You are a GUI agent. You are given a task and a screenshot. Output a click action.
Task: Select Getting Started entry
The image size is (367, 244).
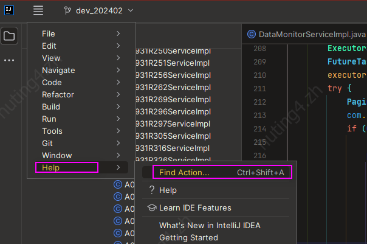coord(188,237)
